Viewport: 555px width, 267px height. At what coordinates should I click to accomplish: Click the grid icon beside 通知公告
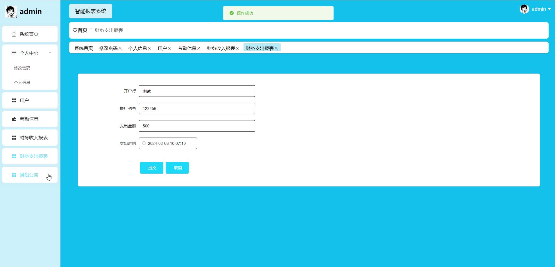click(14, 175)
